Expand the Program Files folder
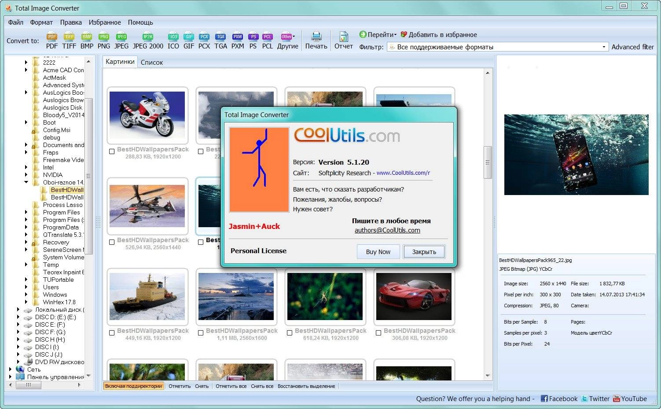This screenshot has width=661, height=409. [x=26, y=212]
